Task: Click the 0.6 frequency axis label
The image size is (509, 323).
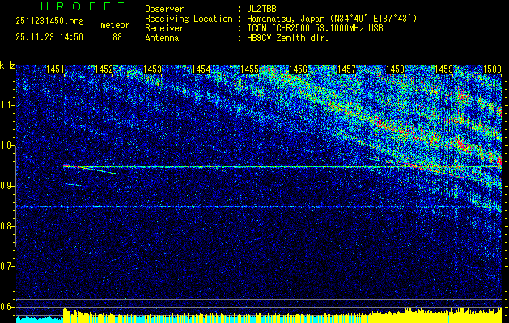Action: [7, 306]
